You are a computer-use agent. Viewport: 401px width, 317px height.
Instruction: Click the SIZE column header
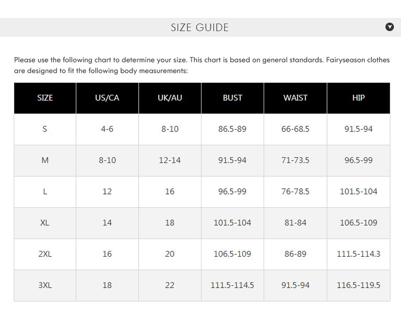(x=45, y=98)
